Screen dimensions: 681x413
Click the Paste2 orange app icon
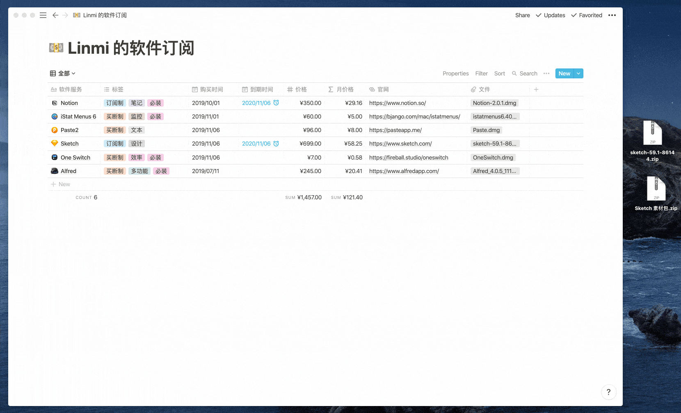[x=55, y=130]
